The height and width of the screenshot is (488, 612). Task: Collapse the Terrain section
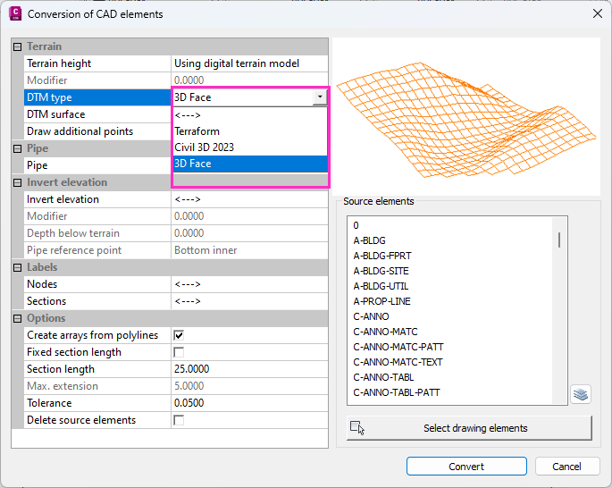17,46
